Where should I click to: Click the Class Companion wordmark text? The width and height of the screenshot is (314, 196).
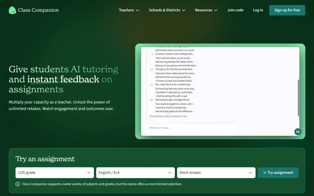pyautogui.click(x=38, y=10)
